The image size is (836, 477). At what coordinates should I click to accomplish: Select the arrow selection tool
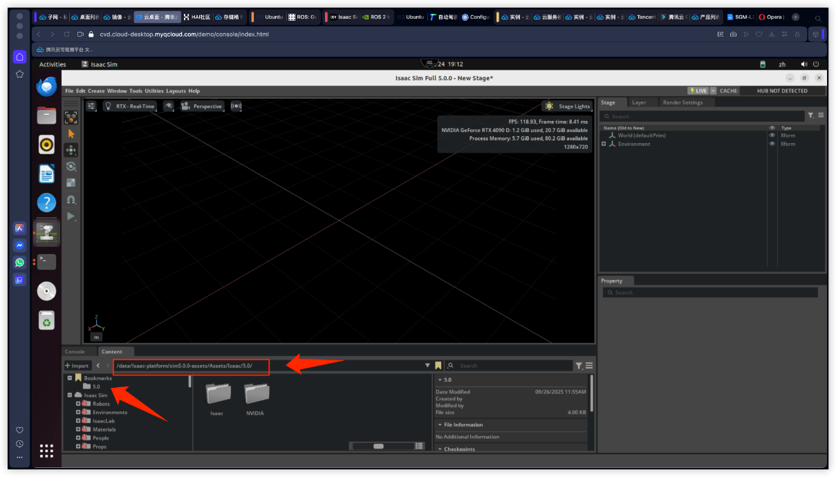pyautogui.click(x=71, y=133)
